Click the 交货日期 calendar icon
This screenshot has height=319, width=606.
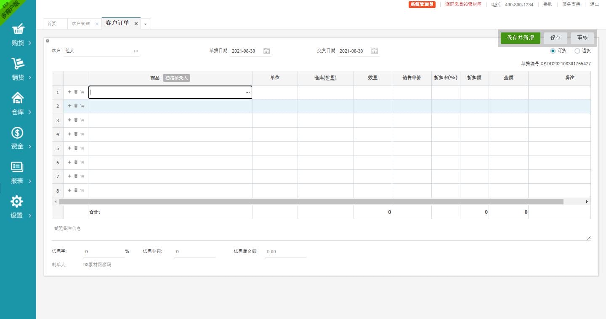click(375, 51)
